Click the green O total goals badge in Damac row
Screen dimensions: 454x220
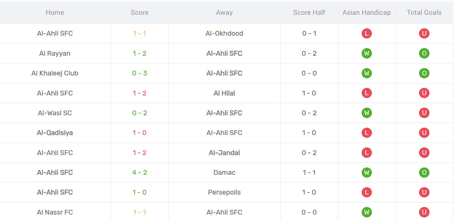pos(424,172)
